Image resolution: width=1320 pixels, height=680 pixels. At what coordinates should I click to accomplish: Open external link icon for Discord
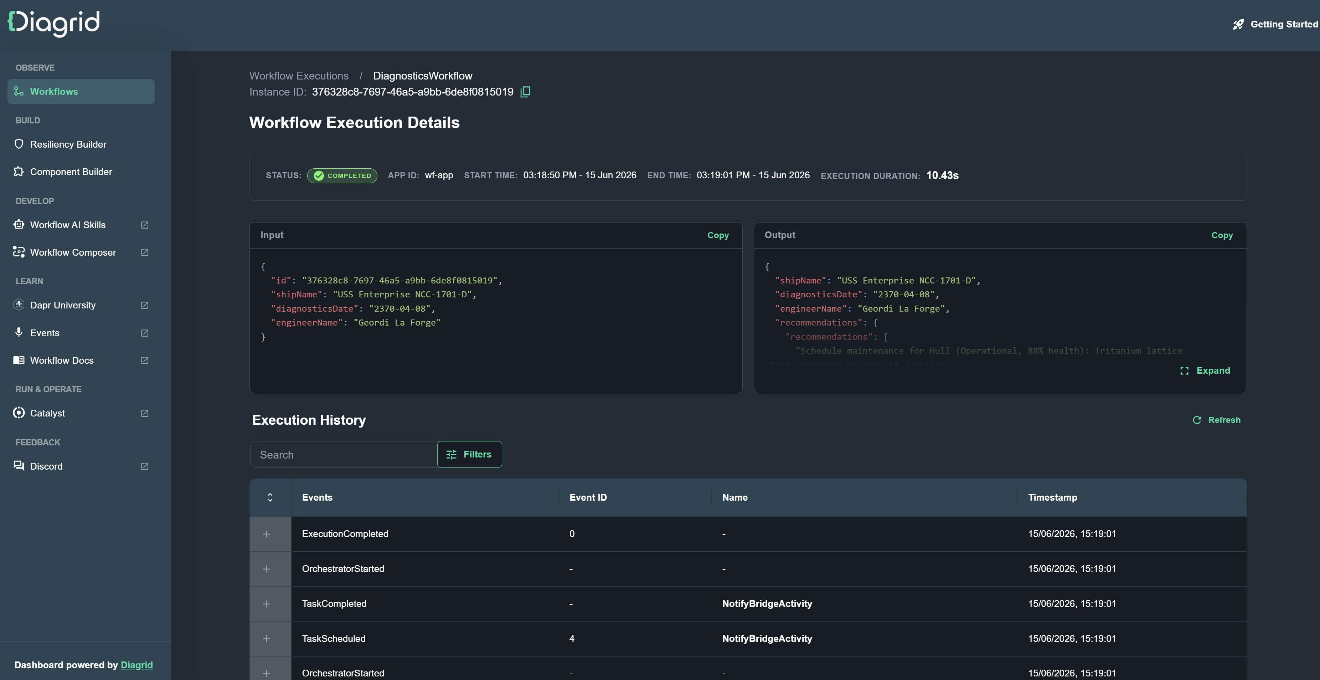[x=144, y=466]
